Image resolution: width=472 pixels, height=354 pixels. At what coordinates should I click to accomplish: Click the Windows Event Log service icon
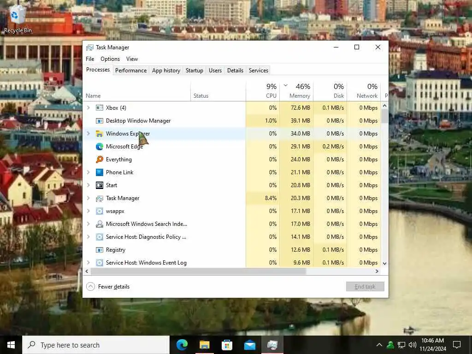[x=100, y=263]
